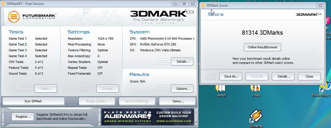
Task: Click the Pixel Processing None row
Action: [86, 44]
